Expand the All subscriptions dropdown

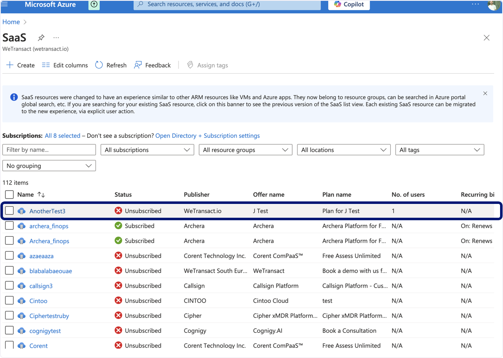[x=147, y=150]
